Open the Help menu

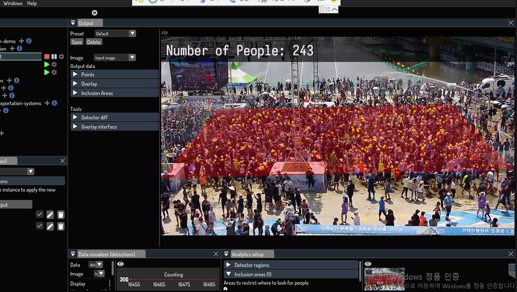[32, 3]
